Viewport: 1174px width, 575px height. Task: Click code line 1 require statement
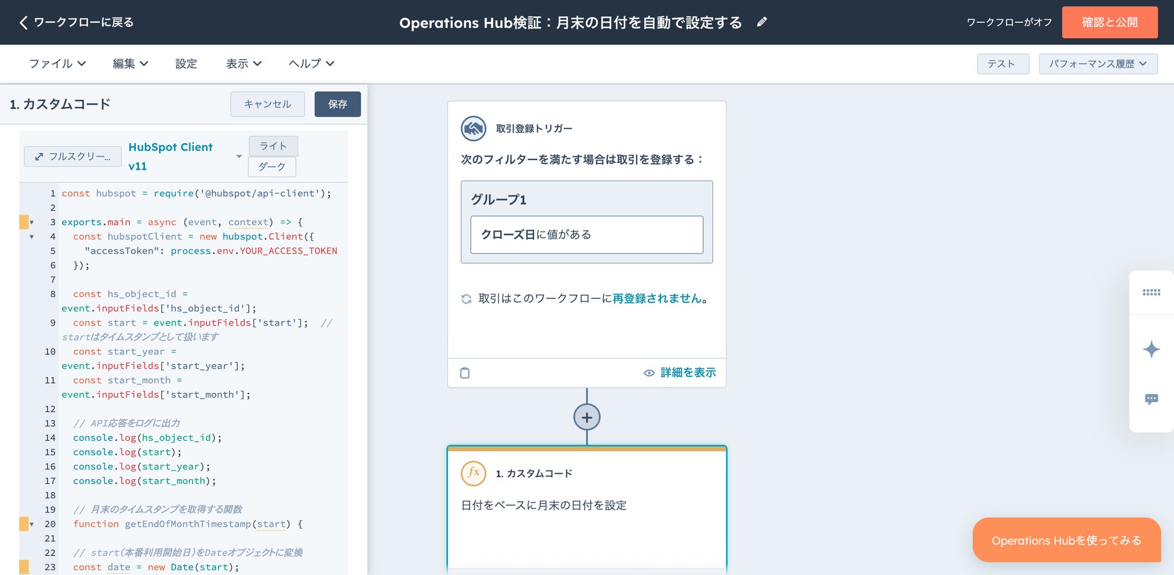196,193
